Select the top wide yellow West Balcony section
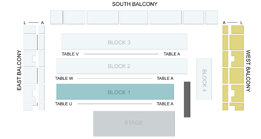Viewport: 261px width, 139px height. [x=237, y=30]
